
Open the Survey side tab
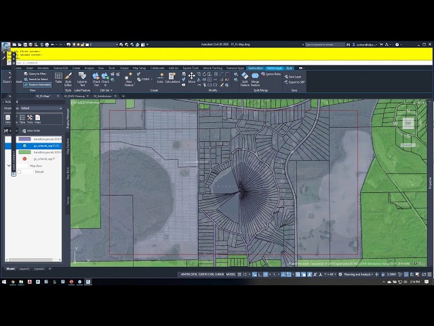click(68, 200)
